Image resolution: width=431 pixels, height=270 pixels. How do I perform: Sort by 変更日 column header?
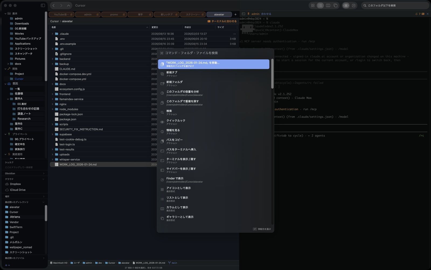(x=166, y=27)
